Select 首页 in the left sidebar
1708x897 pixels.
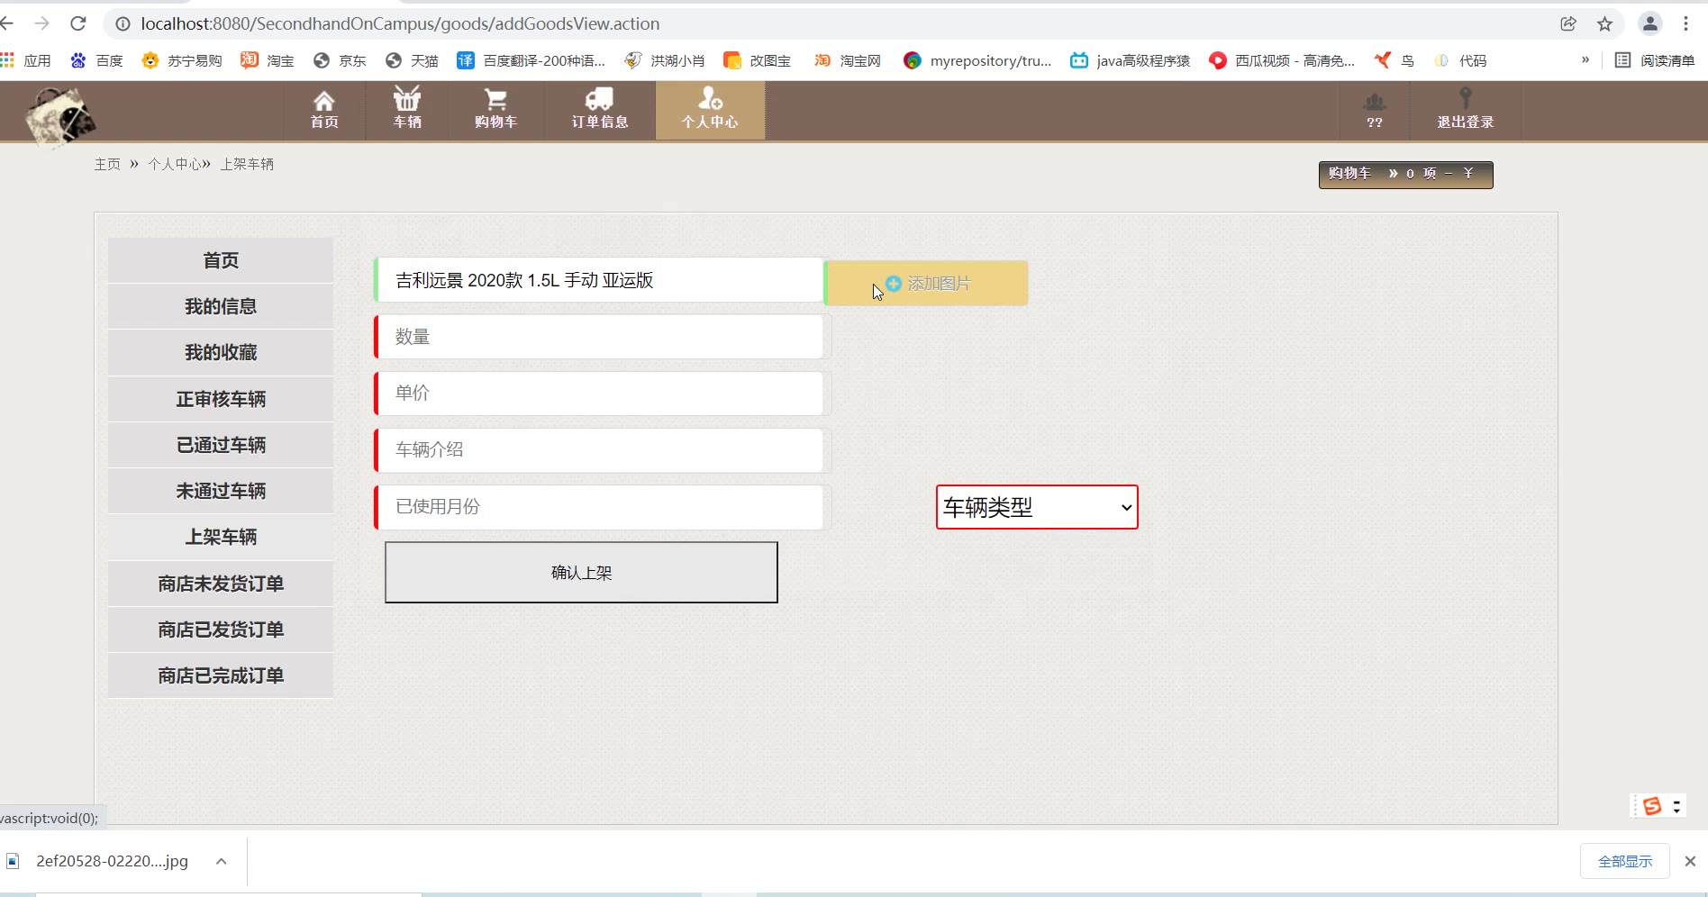(221, 260)
